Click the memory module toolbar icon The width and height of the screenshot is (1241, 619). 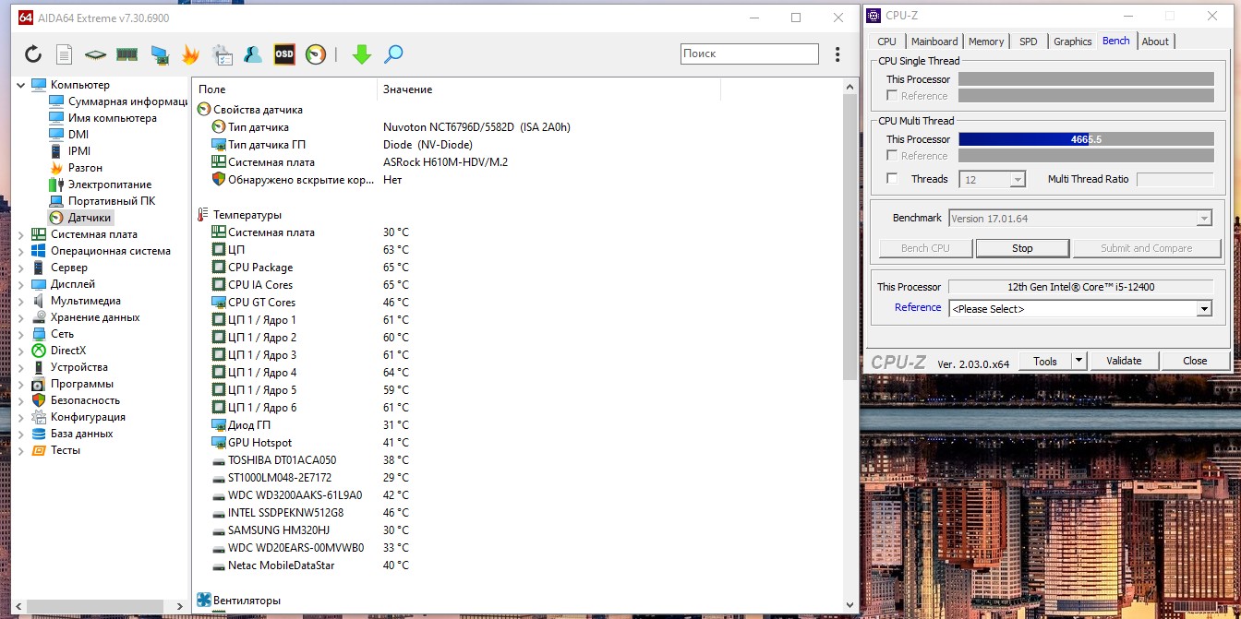click(127, 54)
